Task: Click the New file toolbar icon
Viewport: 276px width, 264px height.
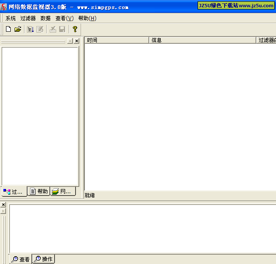Action: click(x=8, y=29)
